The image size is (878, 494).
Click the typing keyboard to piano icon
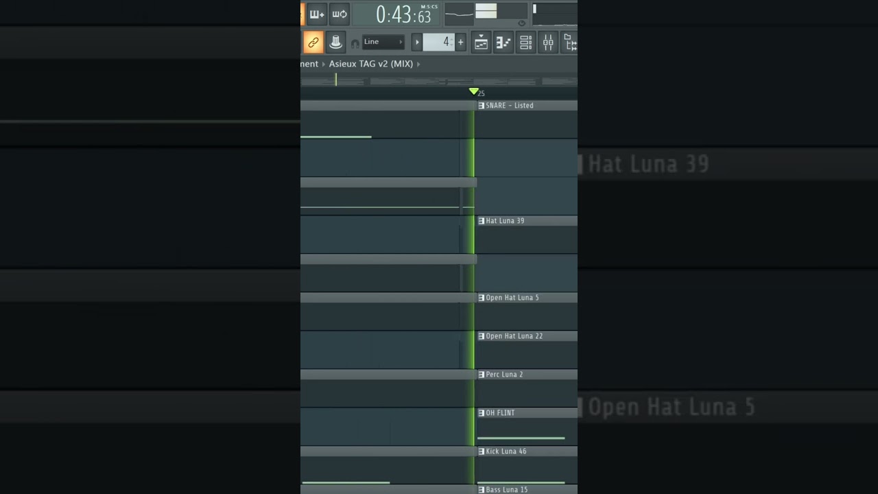coord(317,14)
